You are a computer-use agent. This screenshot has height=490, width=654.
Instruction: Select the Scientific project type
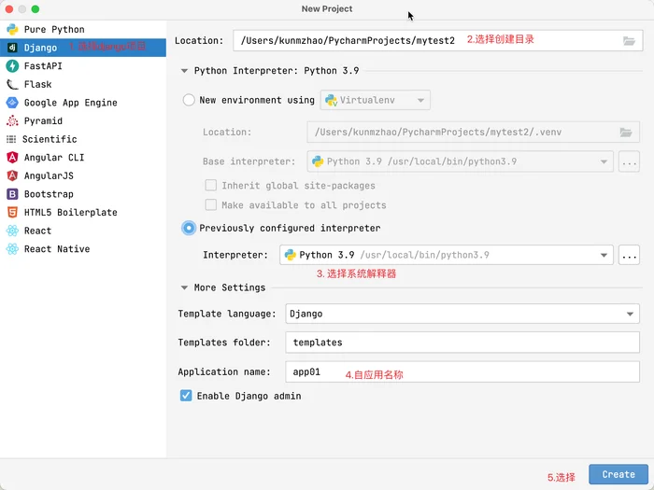(83, 139)
